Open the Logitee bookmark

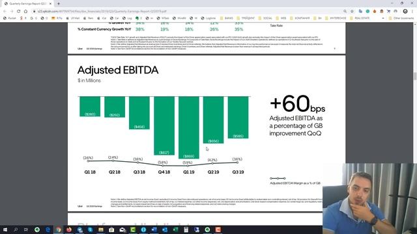[208, 18]
